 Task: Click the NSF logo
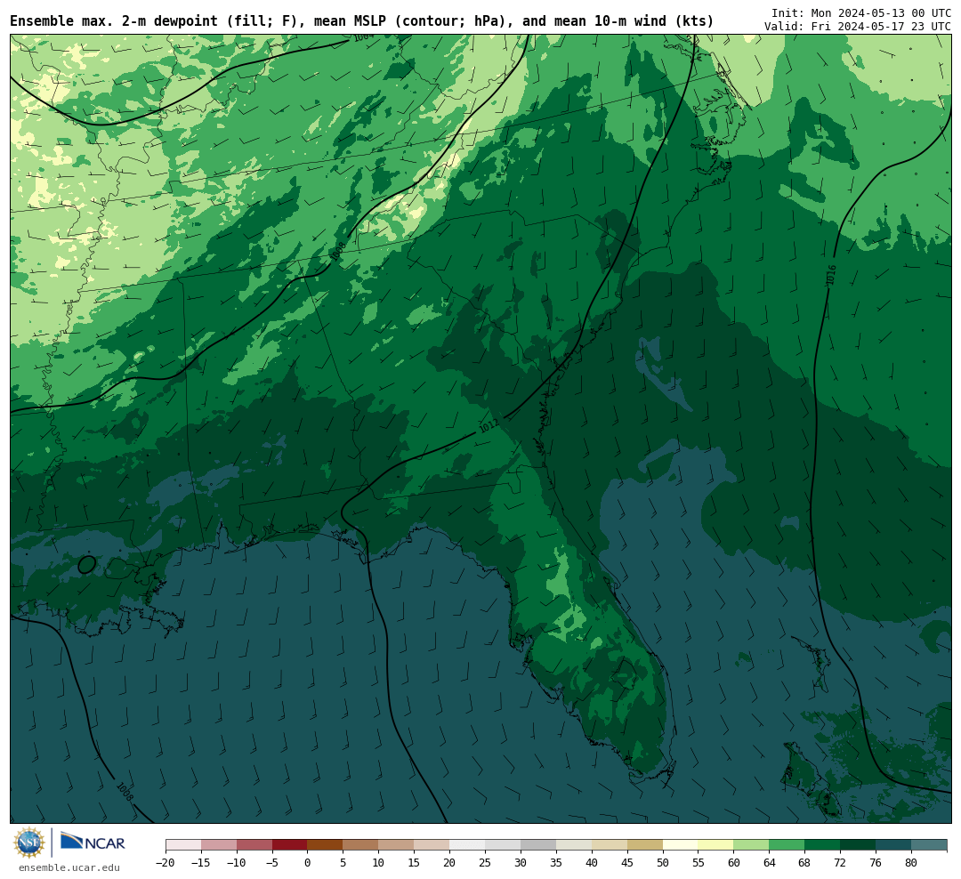(29, 843)
